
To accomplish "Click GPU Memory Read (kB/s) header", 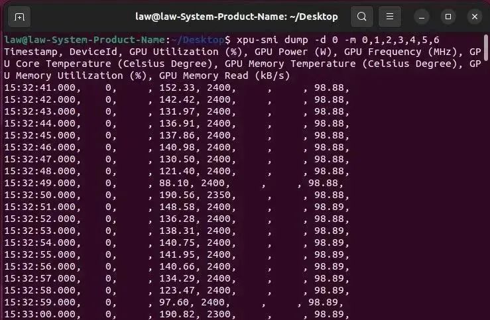I will [225, 76].
